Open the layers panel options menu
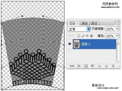 [x=118, y=25]
